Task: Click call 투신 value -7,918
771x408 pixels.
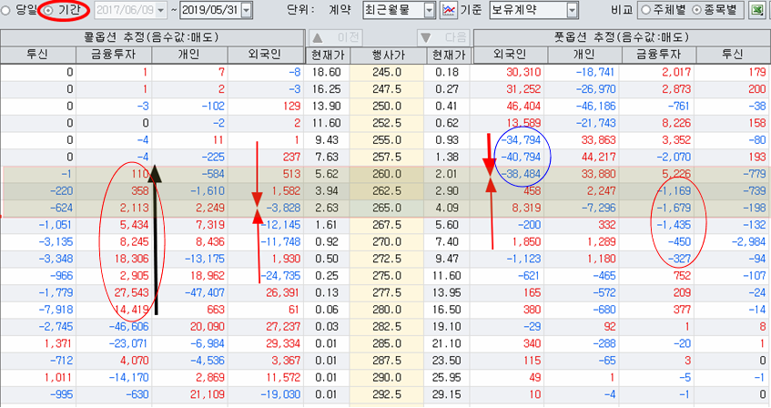Action: click(56, 310)
